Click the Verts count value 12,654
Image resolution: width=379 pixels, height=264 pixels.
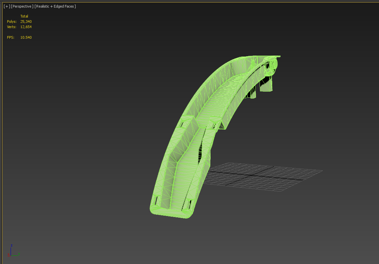[x=26, y=27]
